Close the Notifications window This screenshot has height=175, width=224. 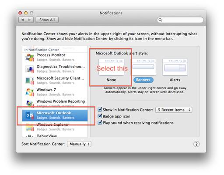click(x=20, y=13)
